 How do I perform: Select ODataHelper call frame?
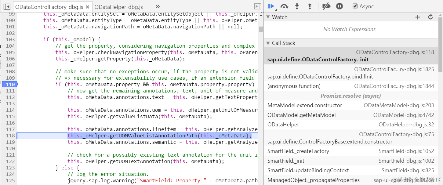351,125
